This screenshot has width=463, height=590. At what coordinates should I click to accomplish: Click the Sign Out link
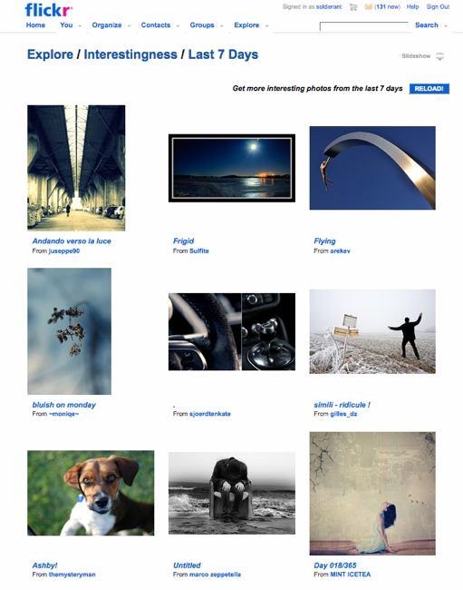point(438,6)
